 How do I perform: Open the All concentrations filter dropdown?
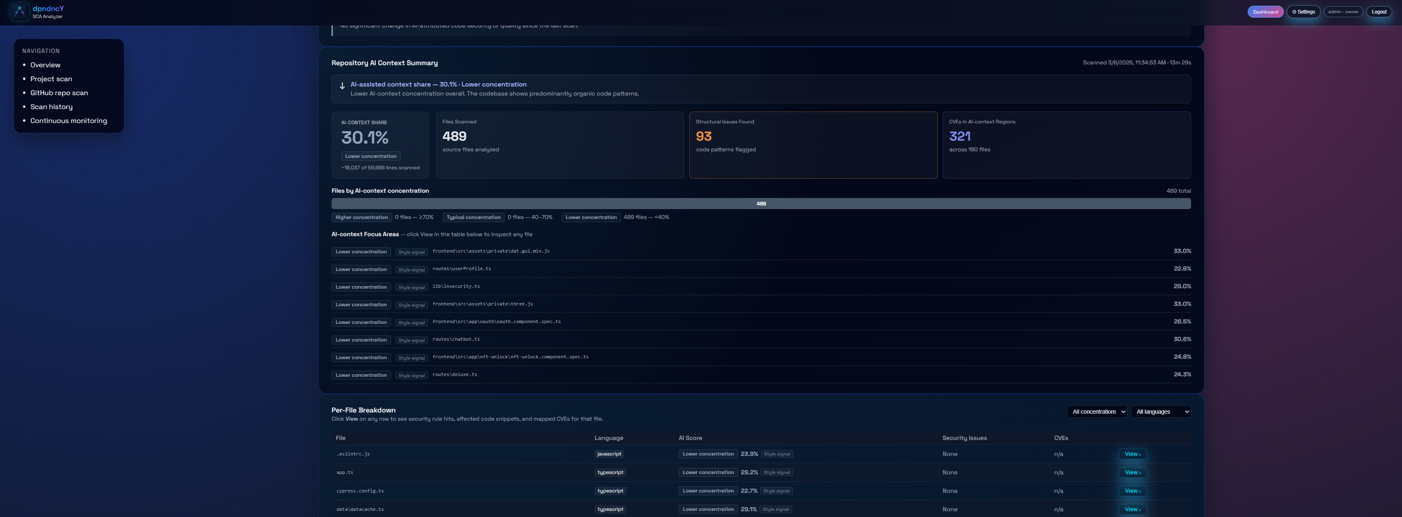(1097, 412)
